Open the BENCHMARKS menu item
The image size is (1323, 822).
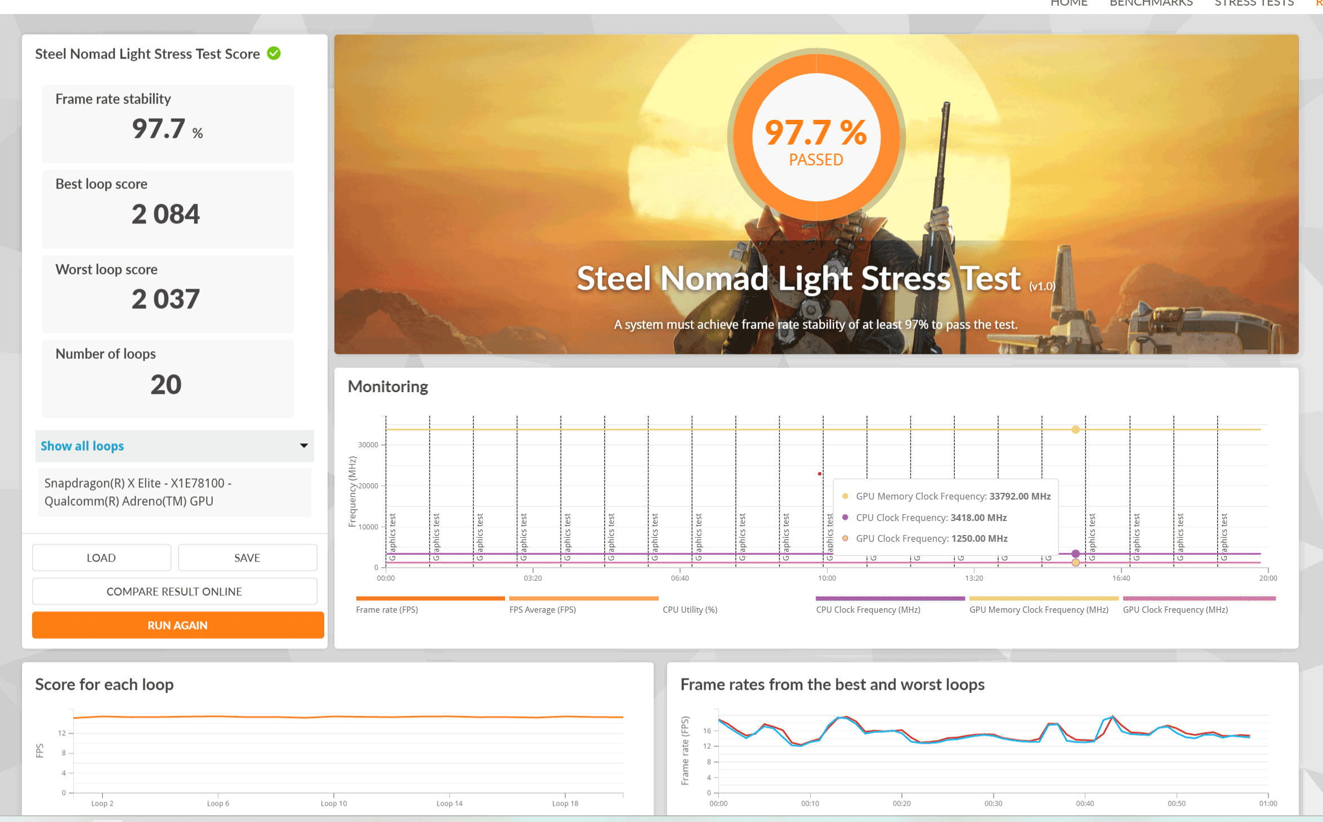tap(1151, 3)
